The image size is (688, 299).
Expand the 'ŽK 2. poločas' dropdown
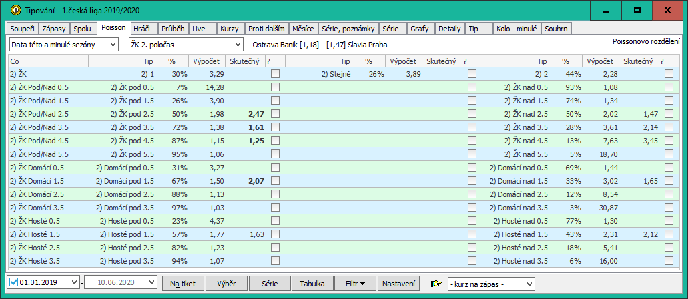(x=186, y=44)
